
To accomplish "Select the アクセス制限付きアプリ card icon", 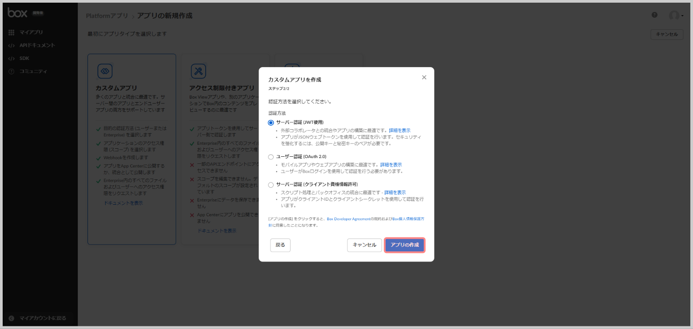I will click(x=198, y=71).
